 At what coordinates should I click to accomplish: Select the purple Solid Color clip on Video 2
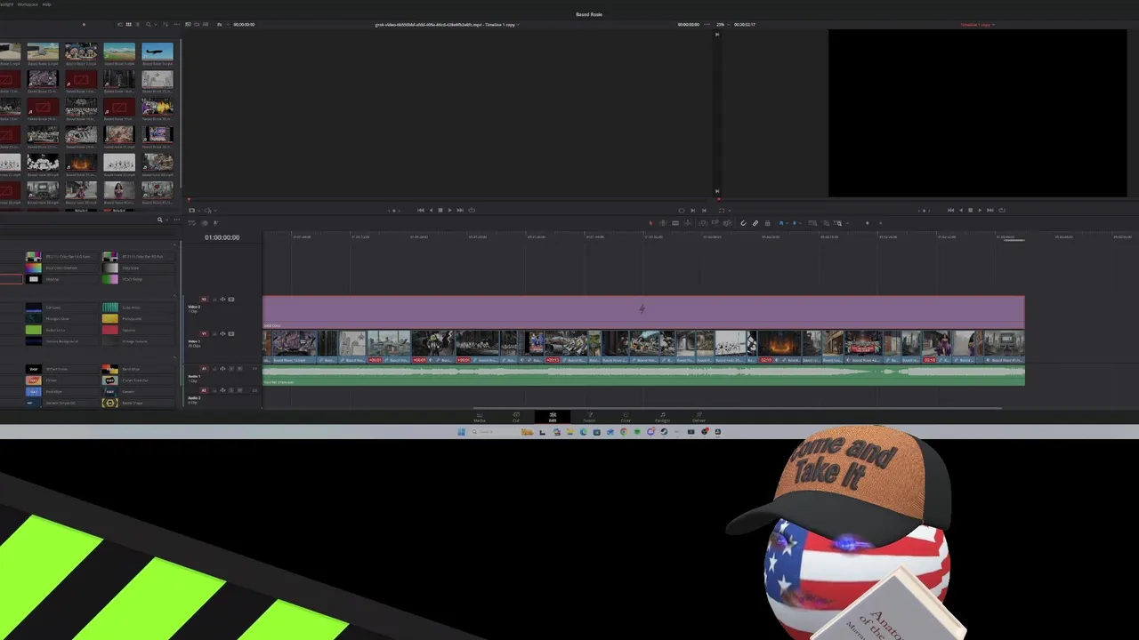click(643, 311)
